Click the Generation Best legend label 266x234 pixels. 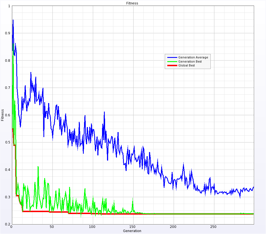(190, 61)
